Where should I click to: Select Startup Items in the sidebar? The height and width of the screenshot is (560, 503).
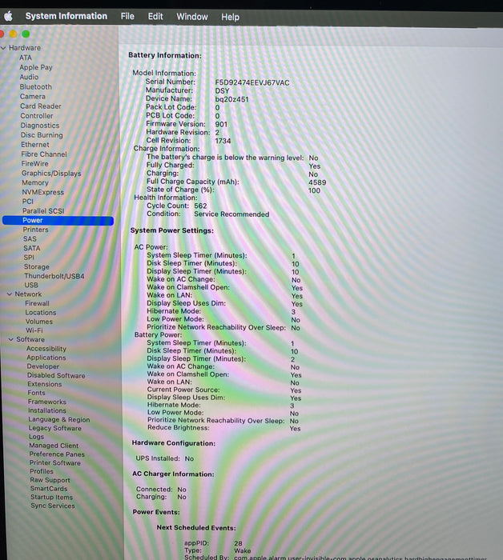[x=51, y=497]
